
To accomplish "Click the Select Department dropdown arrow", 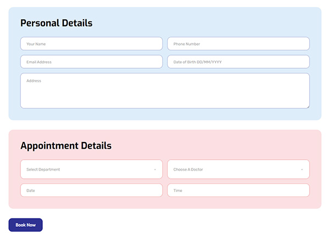I will point(155,170).
